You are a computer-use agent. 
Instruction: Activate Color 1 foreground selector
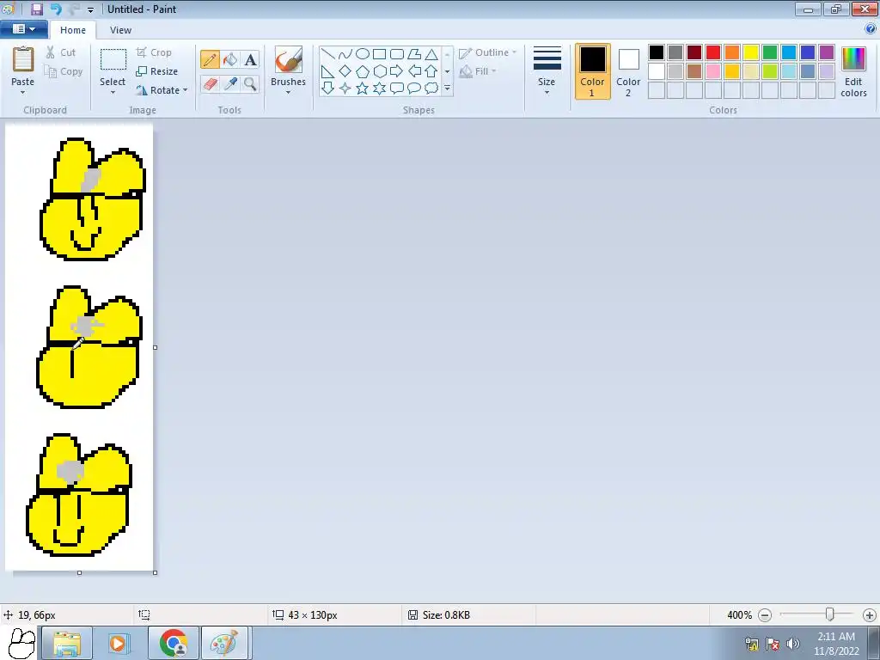coord(592,71)
